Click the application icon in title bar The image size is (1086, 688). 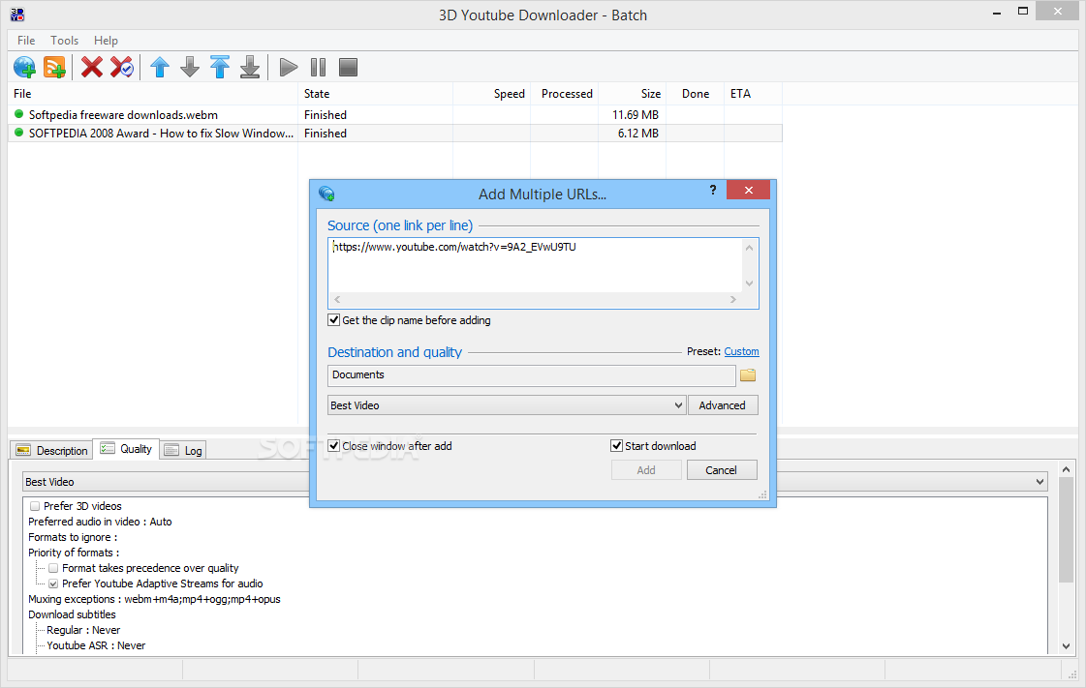coord(17,15)
